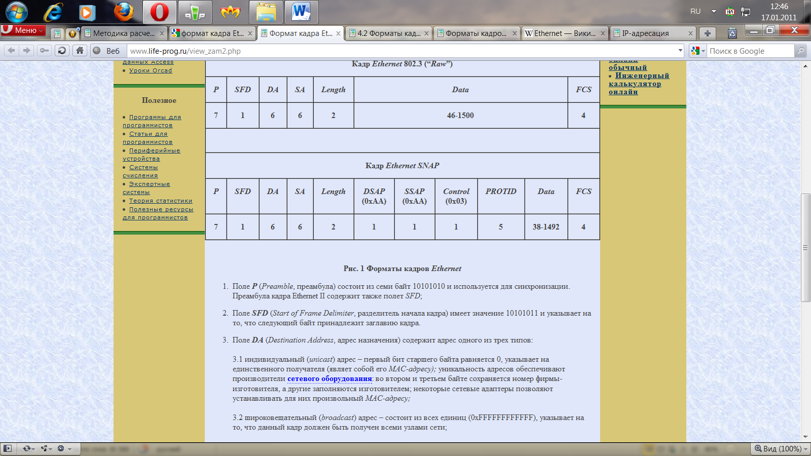Expand the address bar history dropdown
The height and width of the screenshot is (456, 811).
(680, 51)
